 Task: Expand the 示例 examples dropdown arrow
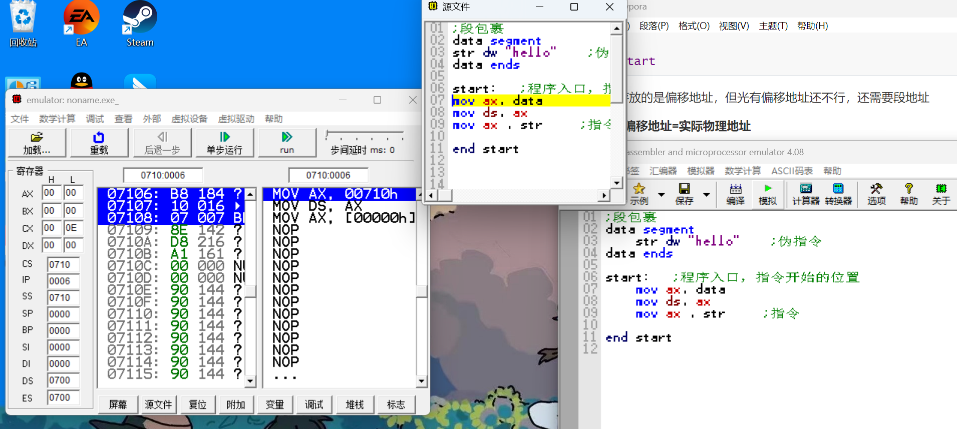661,194
